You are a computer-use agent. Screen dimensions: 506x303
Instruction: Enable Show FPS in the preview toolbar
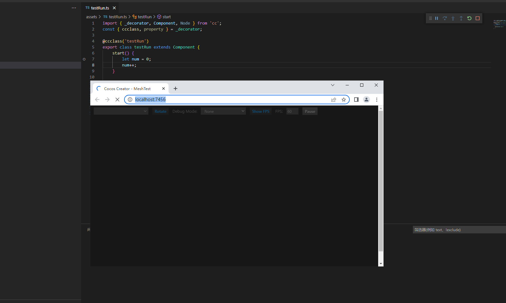pyautogui.click(x=260, y=111)
